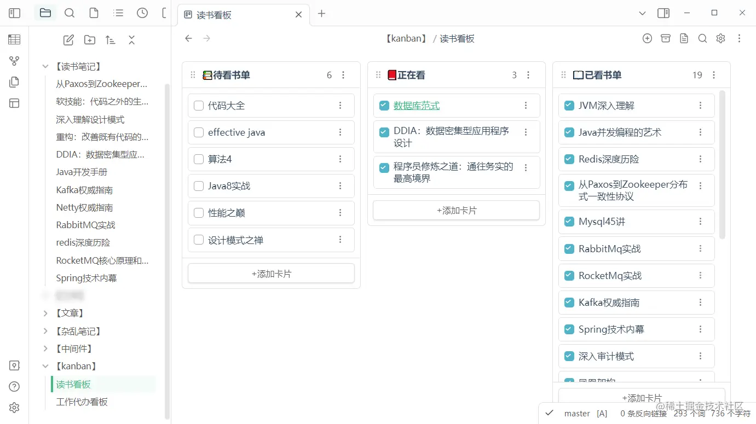Expand the 【中间件】 folder
The image size is (756, 424).
45,349
